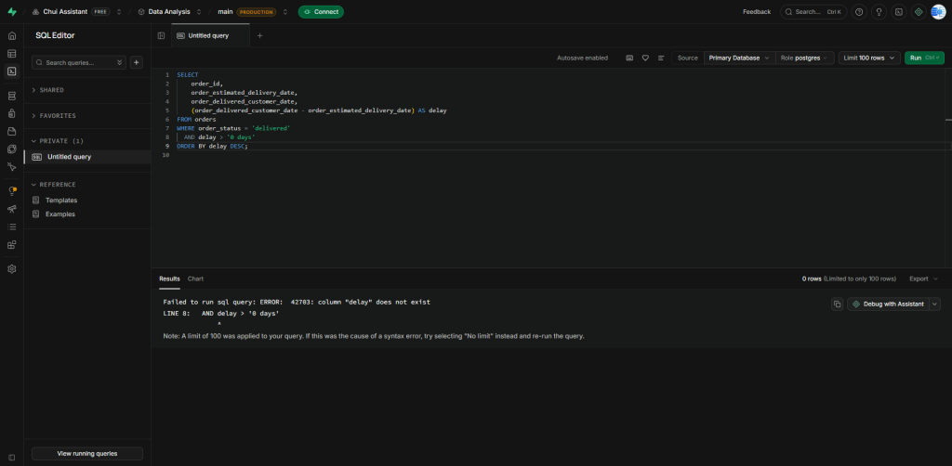Image resolution: width=952 pixels, height=466 pixels.
Task: Click the Feedback button
Action: tap(757, 11)
